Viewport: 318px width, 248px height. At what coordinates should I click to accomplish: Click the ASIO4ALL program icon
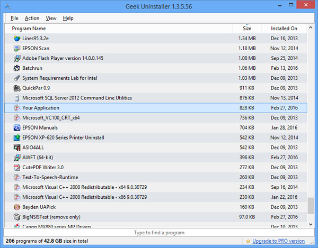16,148
